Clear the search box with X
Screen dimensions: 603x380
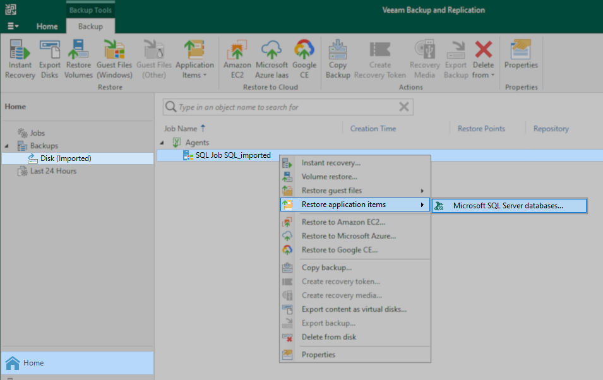(404, 107)
